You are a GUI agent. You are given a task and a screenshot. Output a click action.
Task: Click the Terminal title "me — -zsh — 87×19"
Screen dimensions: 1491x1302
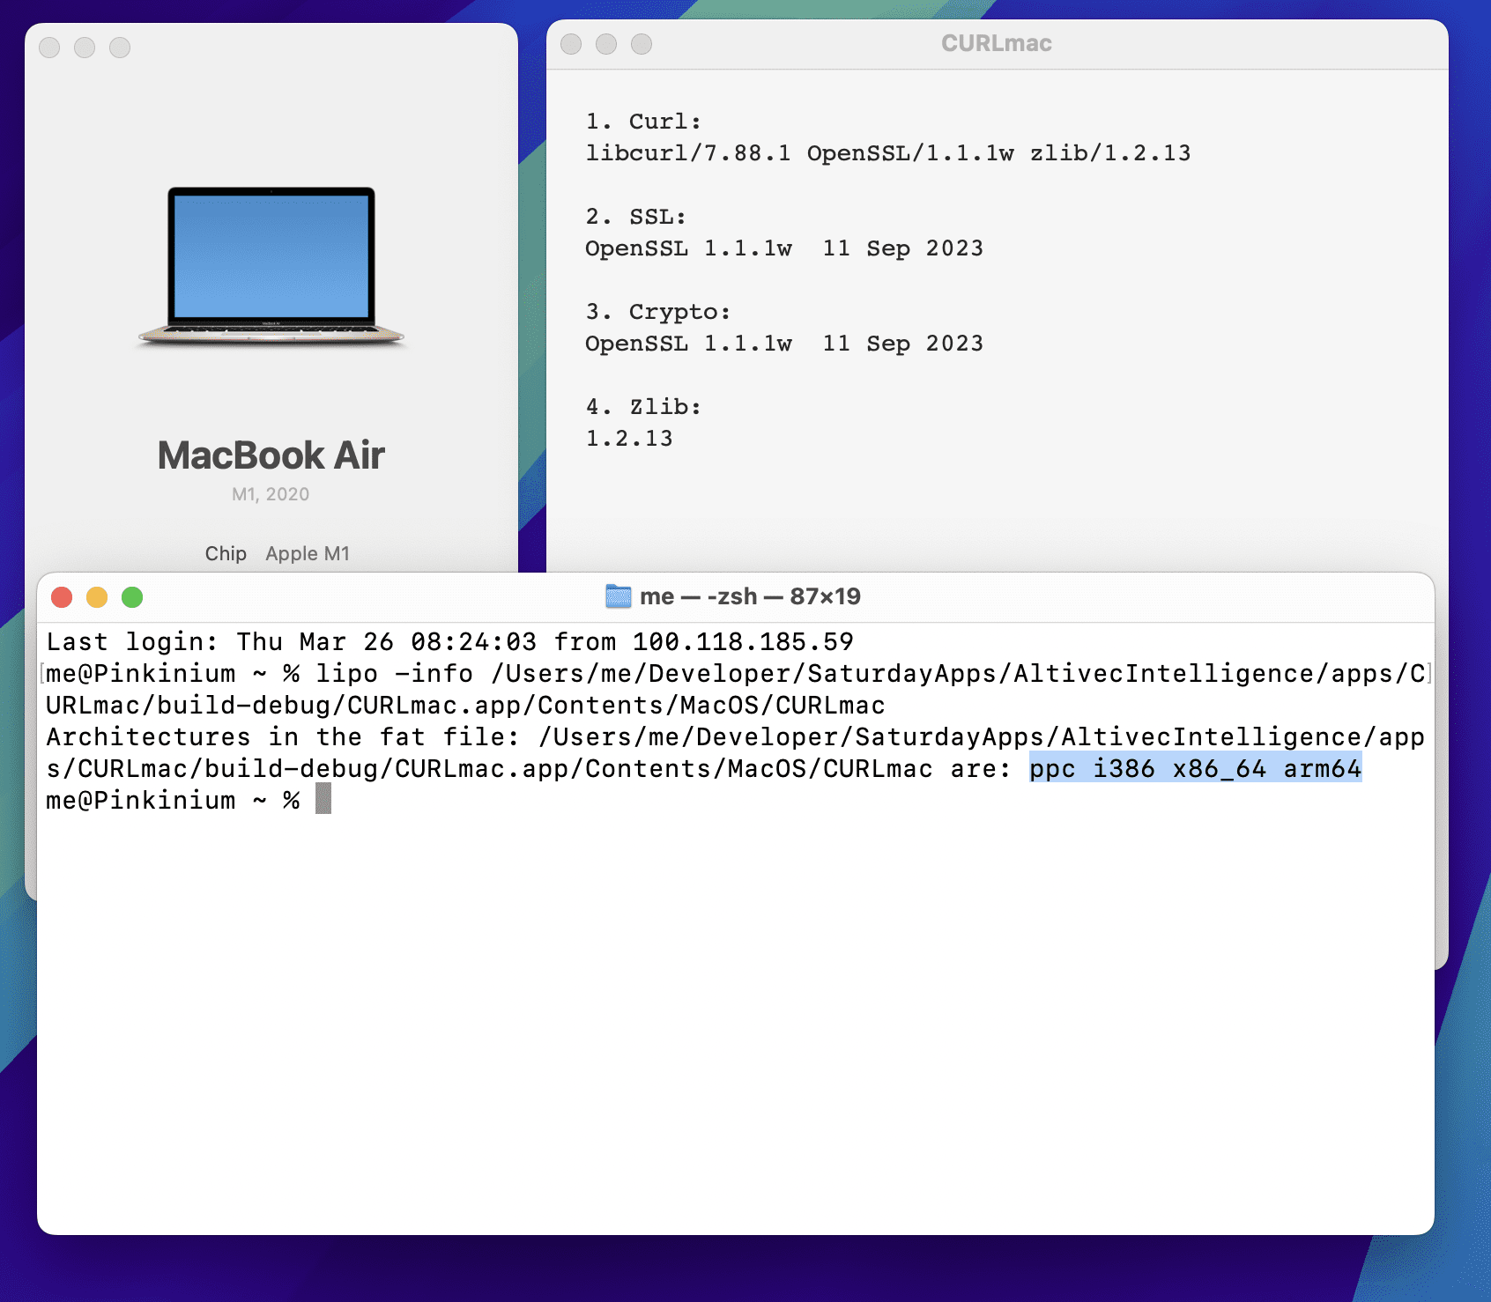749,596
